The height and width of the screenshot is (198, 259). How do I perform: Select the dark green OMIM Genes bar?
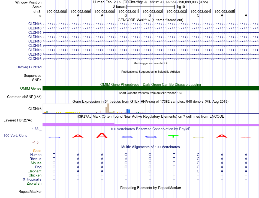(x=150, y=88)
